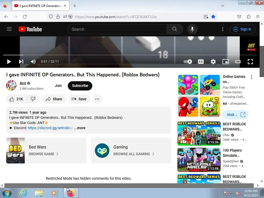
Task: Open the YouTube guide hamburger menu
Action: coord(9,29)
